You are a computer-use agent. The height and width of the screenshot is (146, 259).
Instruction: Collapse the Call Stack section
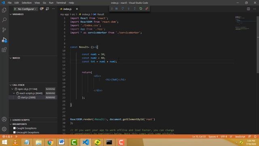33,85
